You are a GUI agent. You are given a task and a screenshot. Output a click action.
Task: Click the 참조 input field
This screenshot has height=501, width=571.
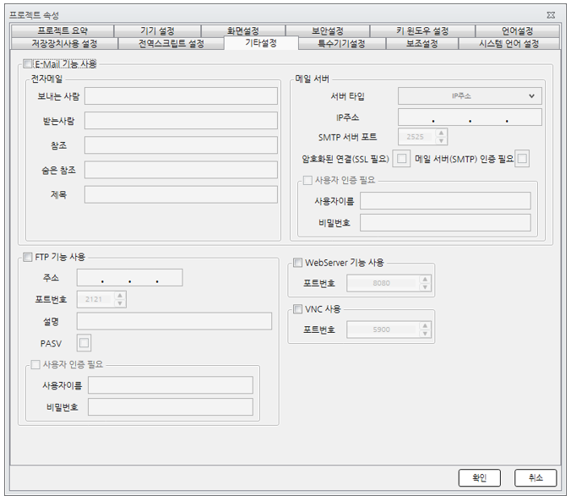coord(181,145)
